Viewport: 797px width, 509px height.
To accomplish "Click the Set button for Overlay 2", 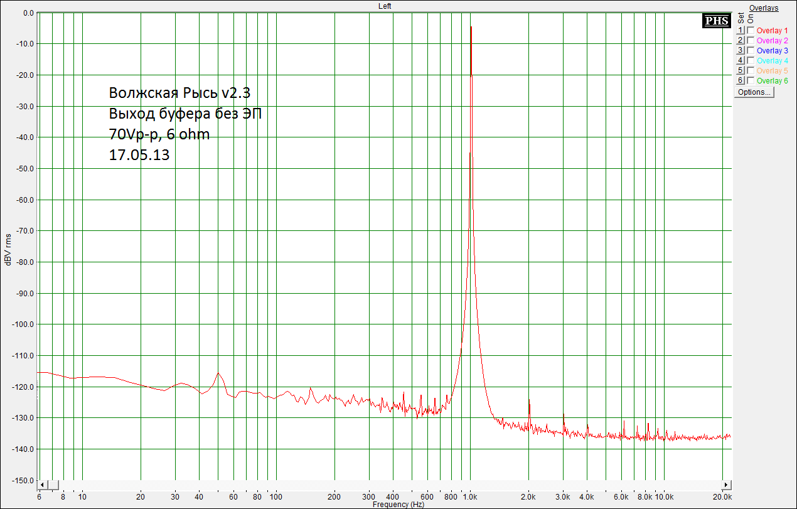I will 741,40.
